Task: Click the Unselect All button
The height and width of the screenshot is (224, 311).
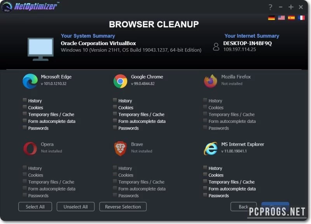Action: (x=75, y=207)
